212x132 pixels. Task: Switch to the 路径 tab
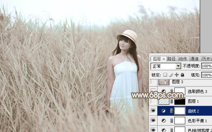pyautogui.click(x=171, y=59)
